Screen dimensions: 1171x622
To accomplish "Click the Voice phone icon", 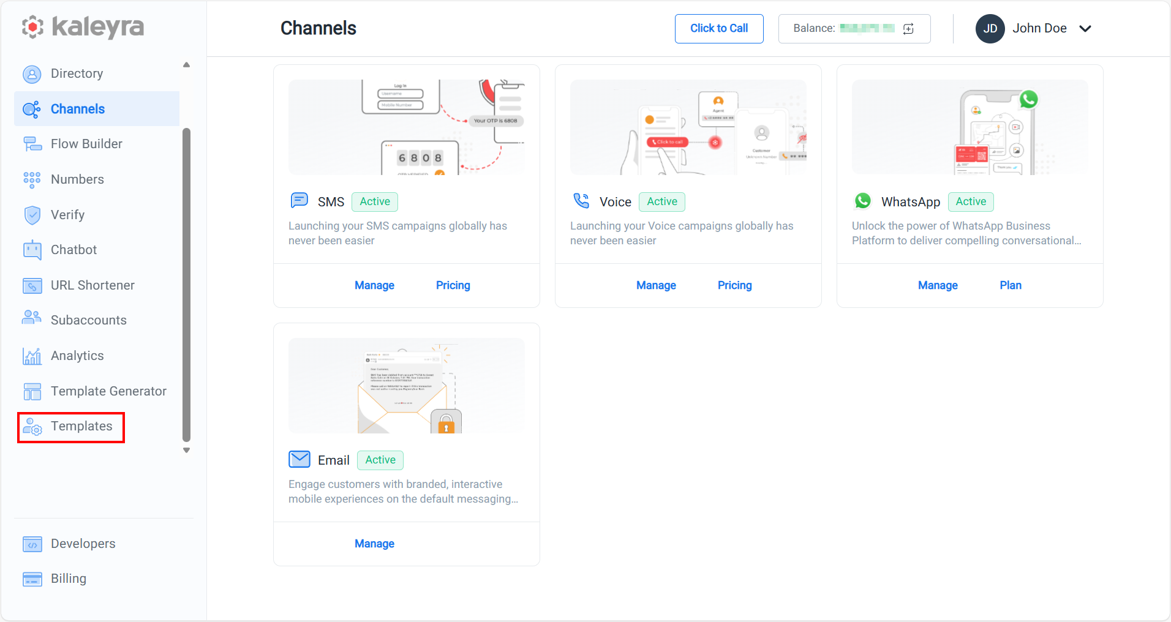I will click(581, 200).
